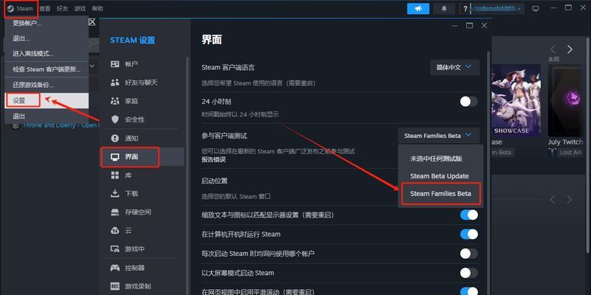Click the 家庭 family icon
Screen dimensions: 591x295
(x=115, y=101)
